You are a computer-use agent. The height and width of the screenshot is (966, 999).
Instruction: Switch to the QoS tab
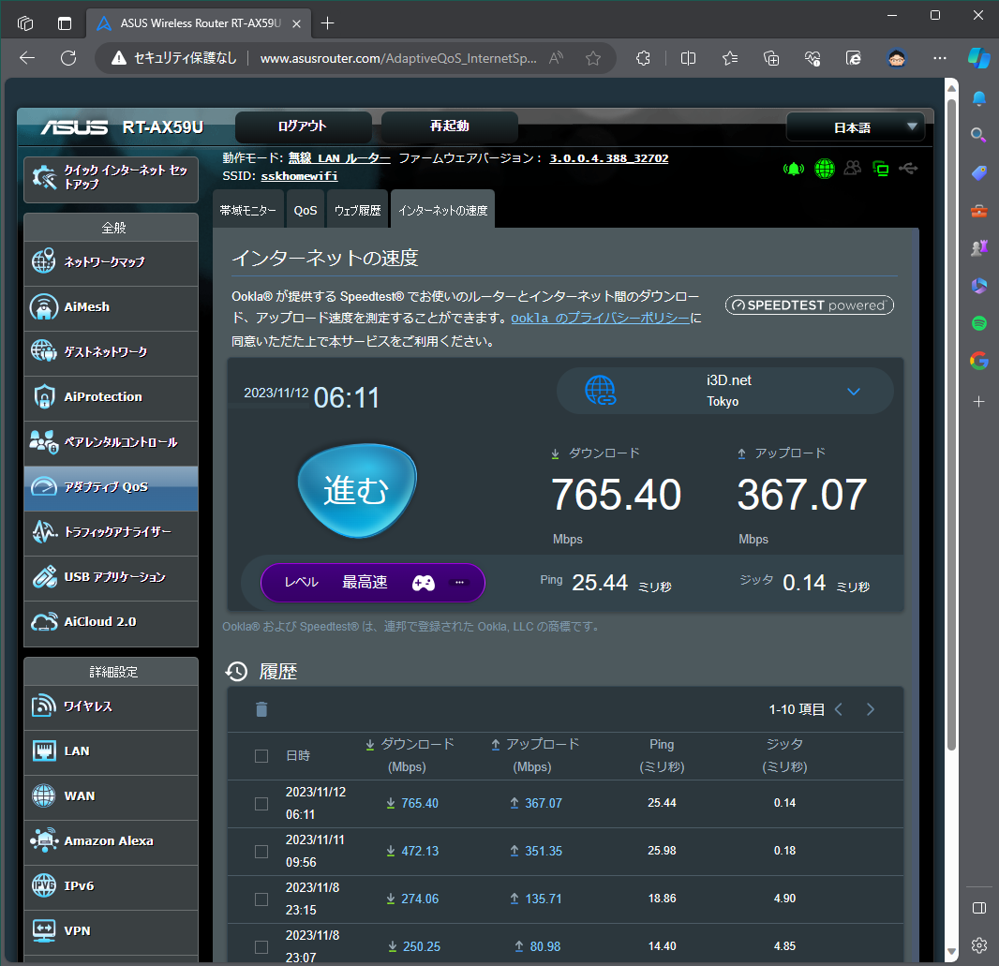pos(306,210)
